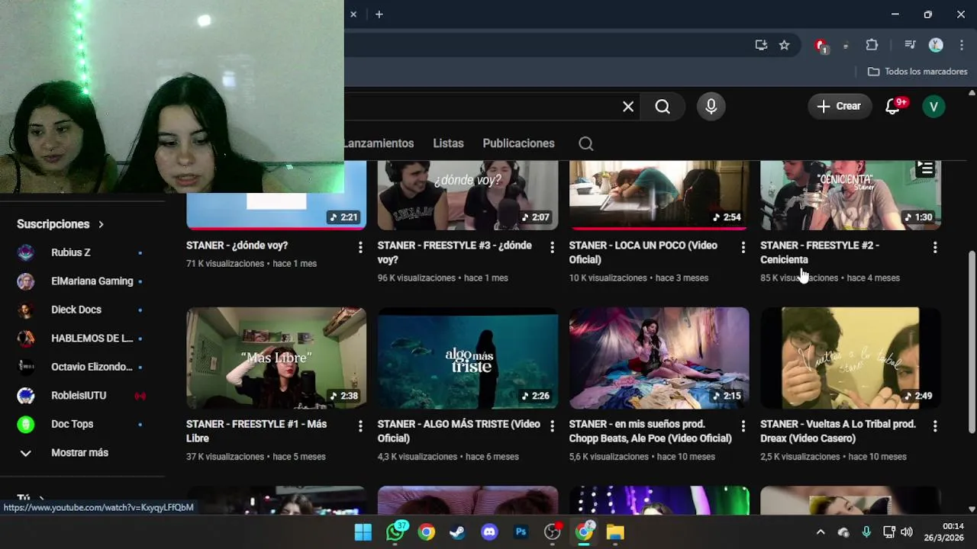The image size is (977, 549).
Task: Play algo más triste thumbnail
Action: 468,358
